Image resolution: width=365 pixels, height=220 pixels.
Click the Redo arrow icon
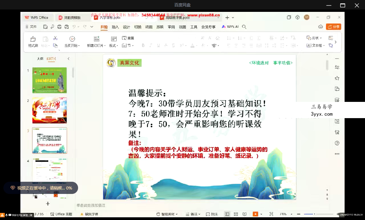coord(85,27)
